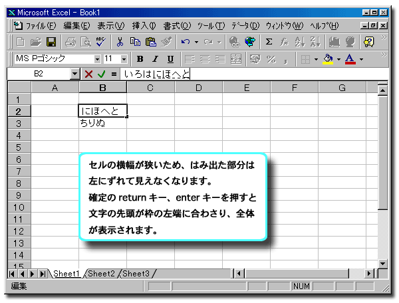Open the 書式(O) menu
The height and width of the screenshot is (303, 399).
point(177,26)
